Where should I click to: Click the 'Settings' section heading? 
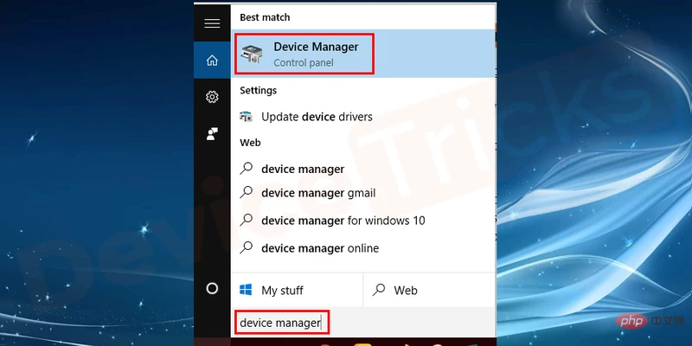258,91
